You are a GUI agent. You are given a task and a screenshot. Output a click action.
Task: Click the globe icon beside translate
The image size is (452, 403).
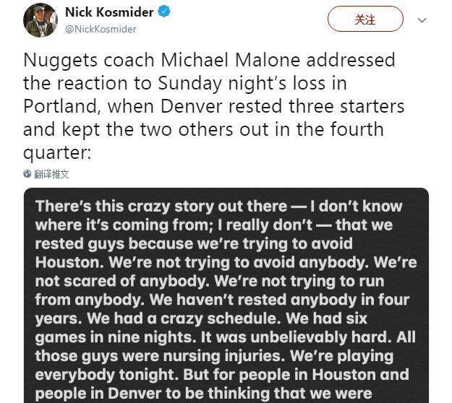[x=27, y=174]
